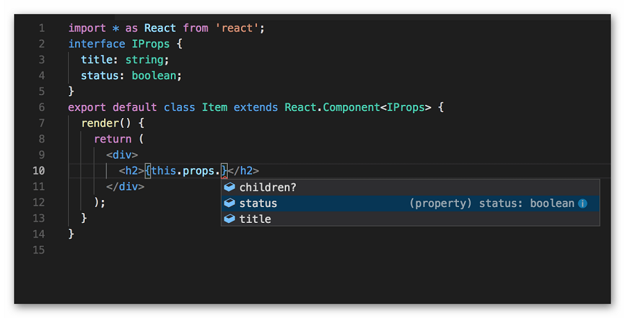Pick the title suggestion from autocomplete
The width and height of the screenshot is (625, 318).
(x=410, y=219)
